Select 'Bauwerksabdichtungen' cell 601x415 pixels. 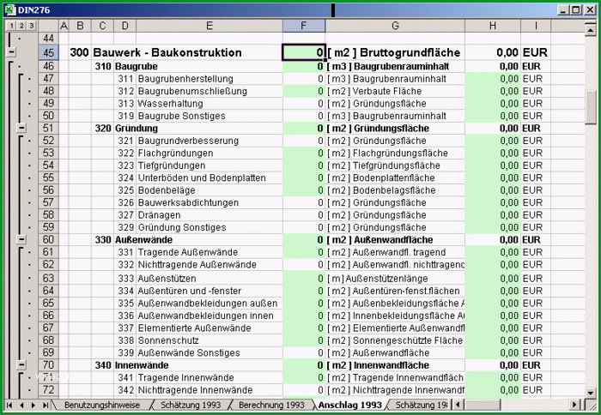(209, 202)
